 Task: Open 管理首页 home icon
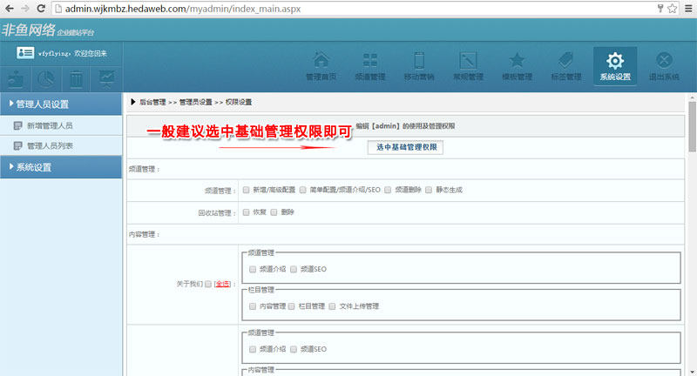(x=321, y=62)
